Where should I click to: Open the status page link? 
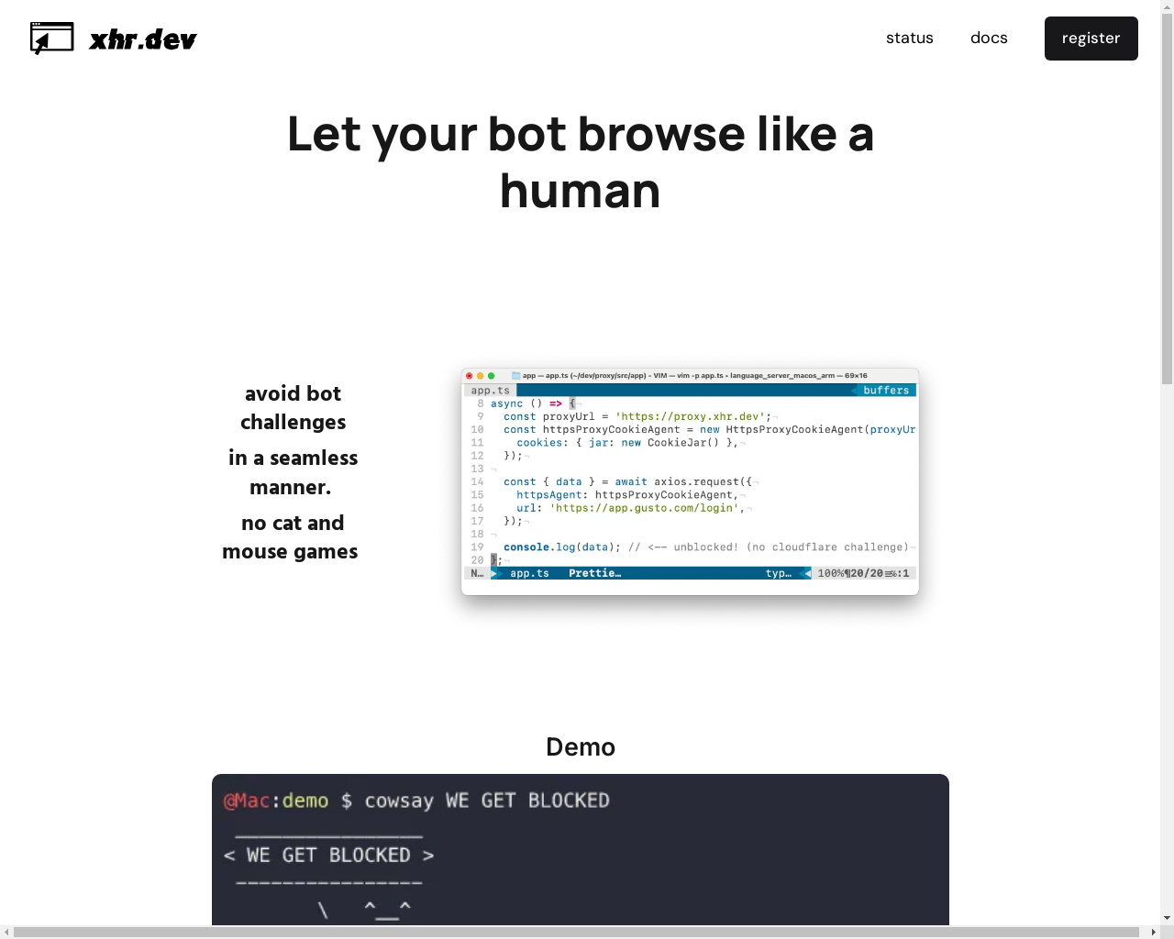coord(910,38)
